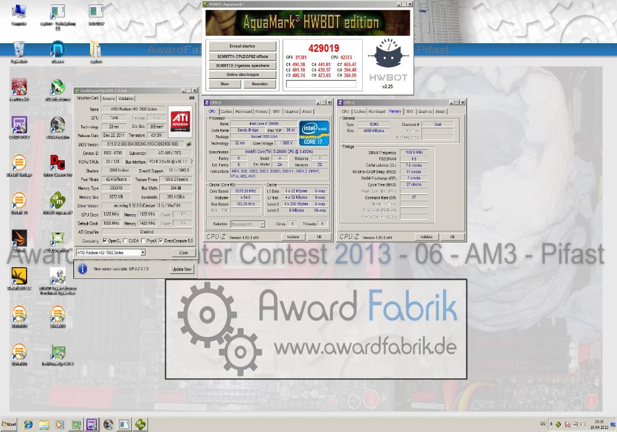Open Mainboard tab in the processor CPU-Z window
This screenshot has height=432, width=617.
click(244, 112)
